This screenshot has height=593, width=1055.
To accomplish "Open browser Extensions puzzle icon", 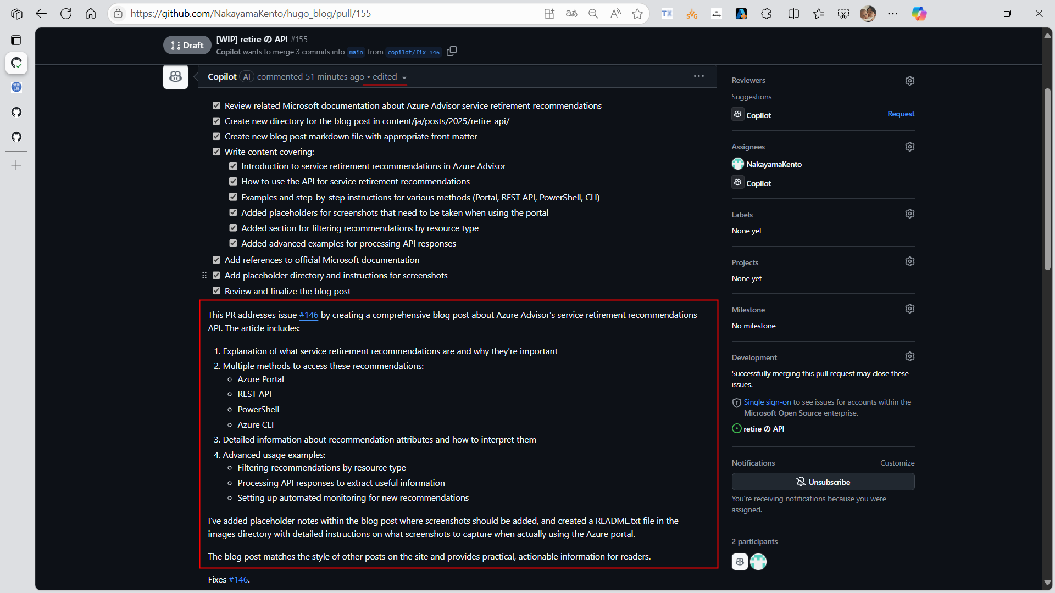I will pos(767,14).
